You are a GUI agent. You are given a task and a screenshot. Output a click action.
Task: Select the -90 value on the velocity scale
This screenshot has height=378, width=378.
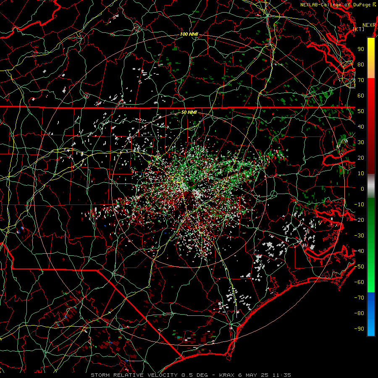359,329
